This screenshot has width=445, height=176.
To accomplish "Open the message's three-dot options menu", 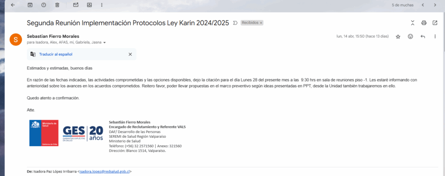I will tap(435, 37).
